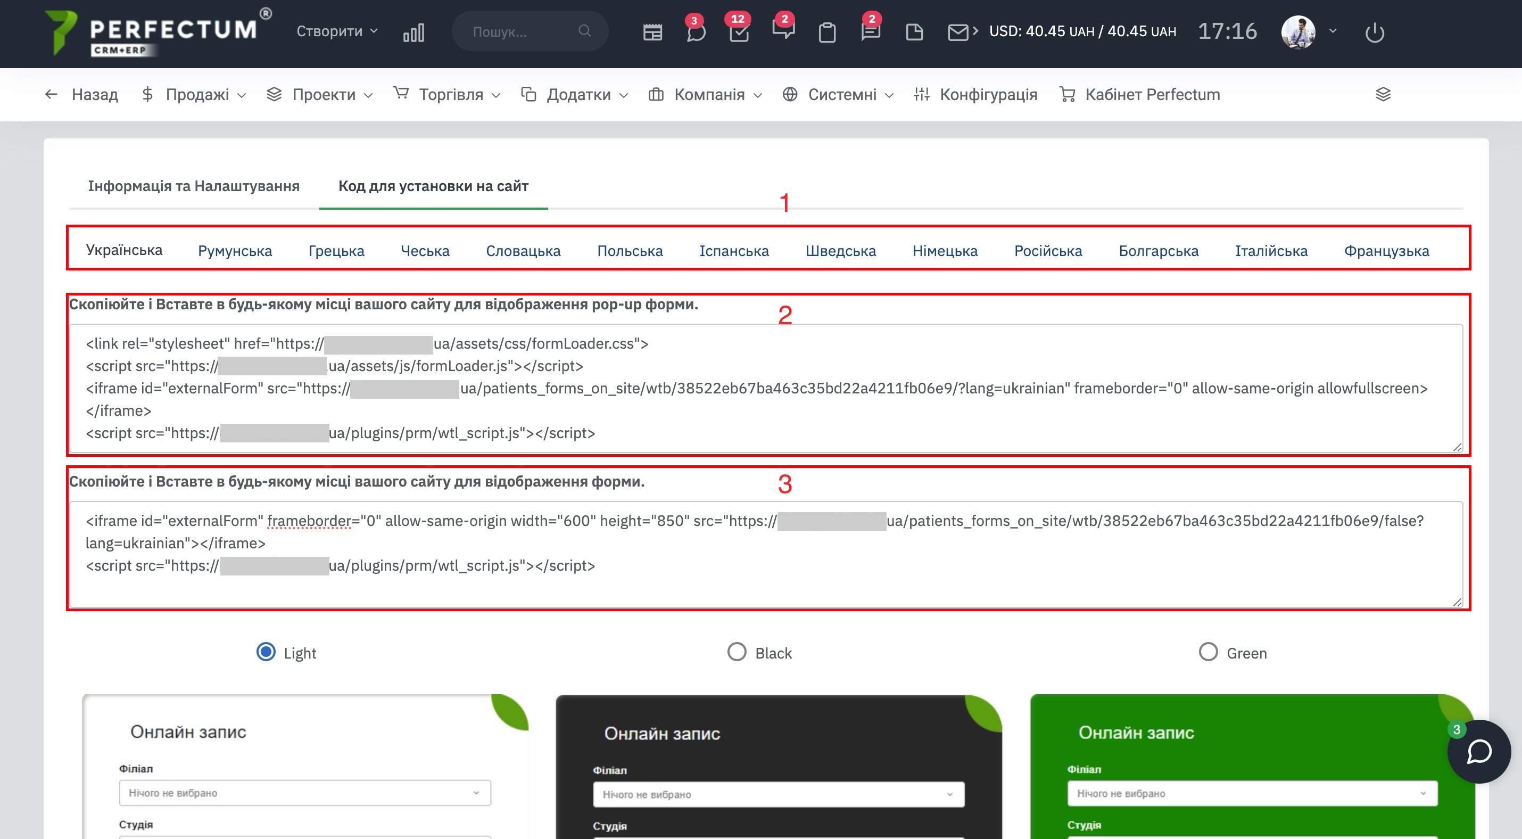Select the Green theme radio button
The width and height of the screenshot is (1522, 839).
[x=1207, y=652]
